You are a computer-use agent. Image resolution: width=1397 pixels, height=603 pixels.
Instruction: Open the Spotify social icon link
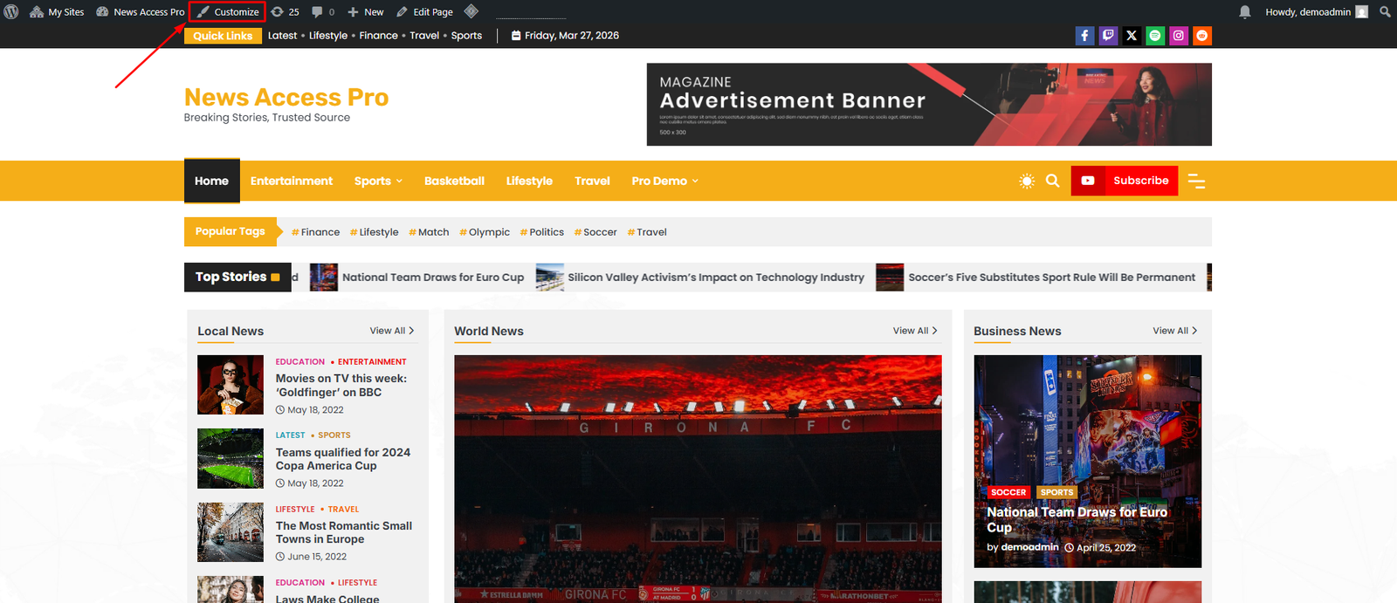tap(1155, 36)
